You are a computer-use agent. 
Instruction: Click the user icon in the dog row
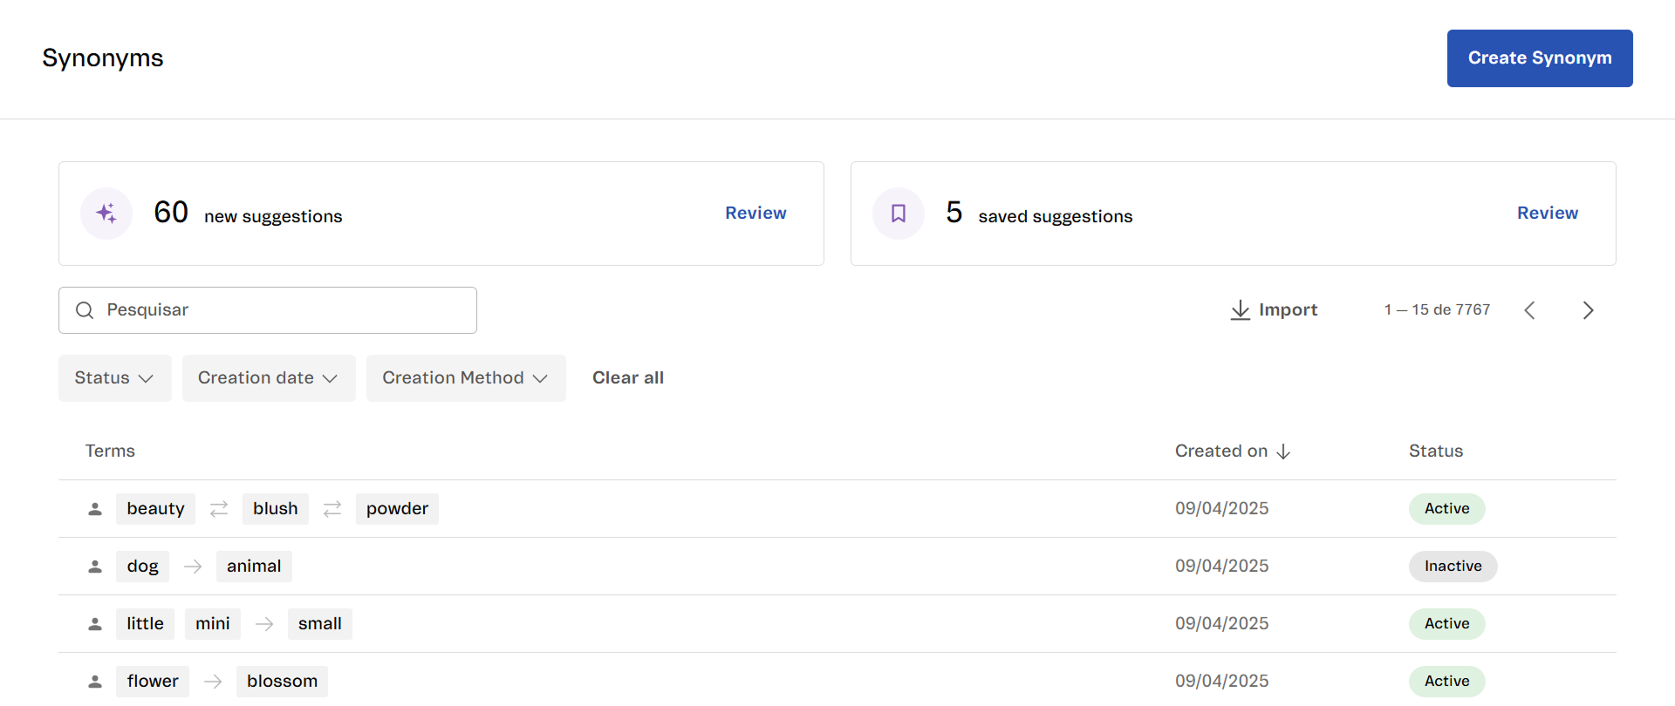95,567
